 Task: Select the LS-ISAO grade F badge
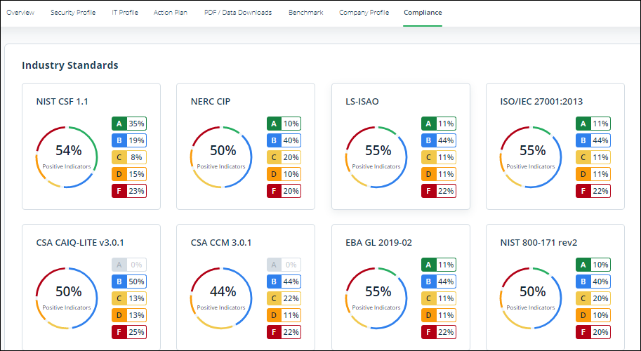pyautogui.click(x=438, y=191)
